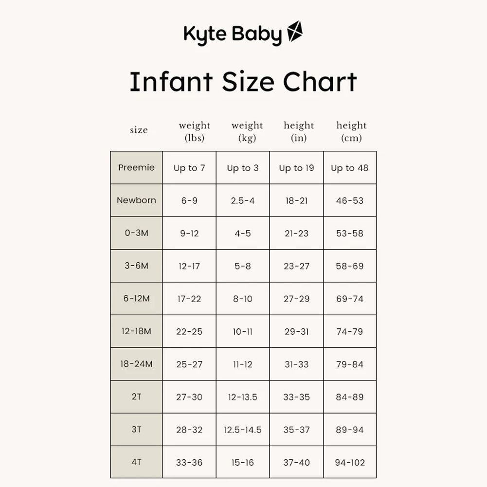Image resolution: width=487 pixels, height=487 pixels.
Task: Click the weight (lbs) column header
Action: click(x=194, y=131)
